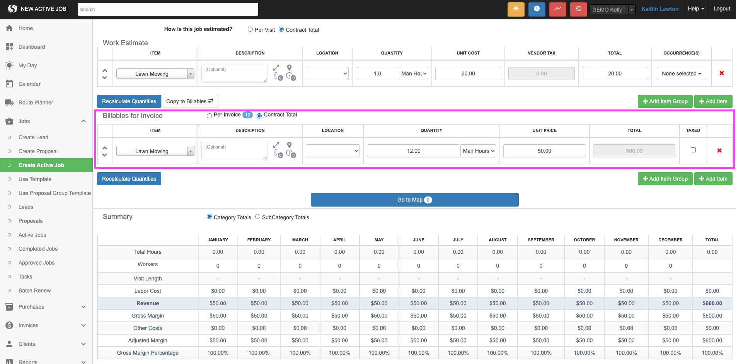Open Man Hours unit dropdown in Billables

(x=479, y=151)
